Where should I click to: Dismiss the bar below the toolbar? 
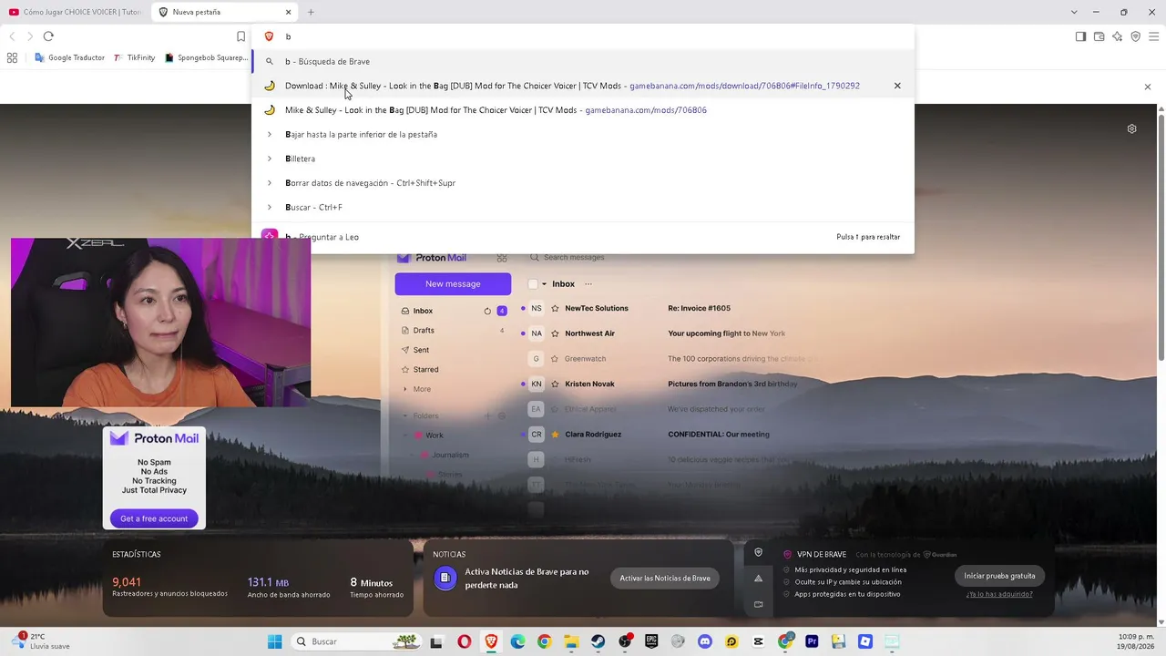coord(1148,87)
